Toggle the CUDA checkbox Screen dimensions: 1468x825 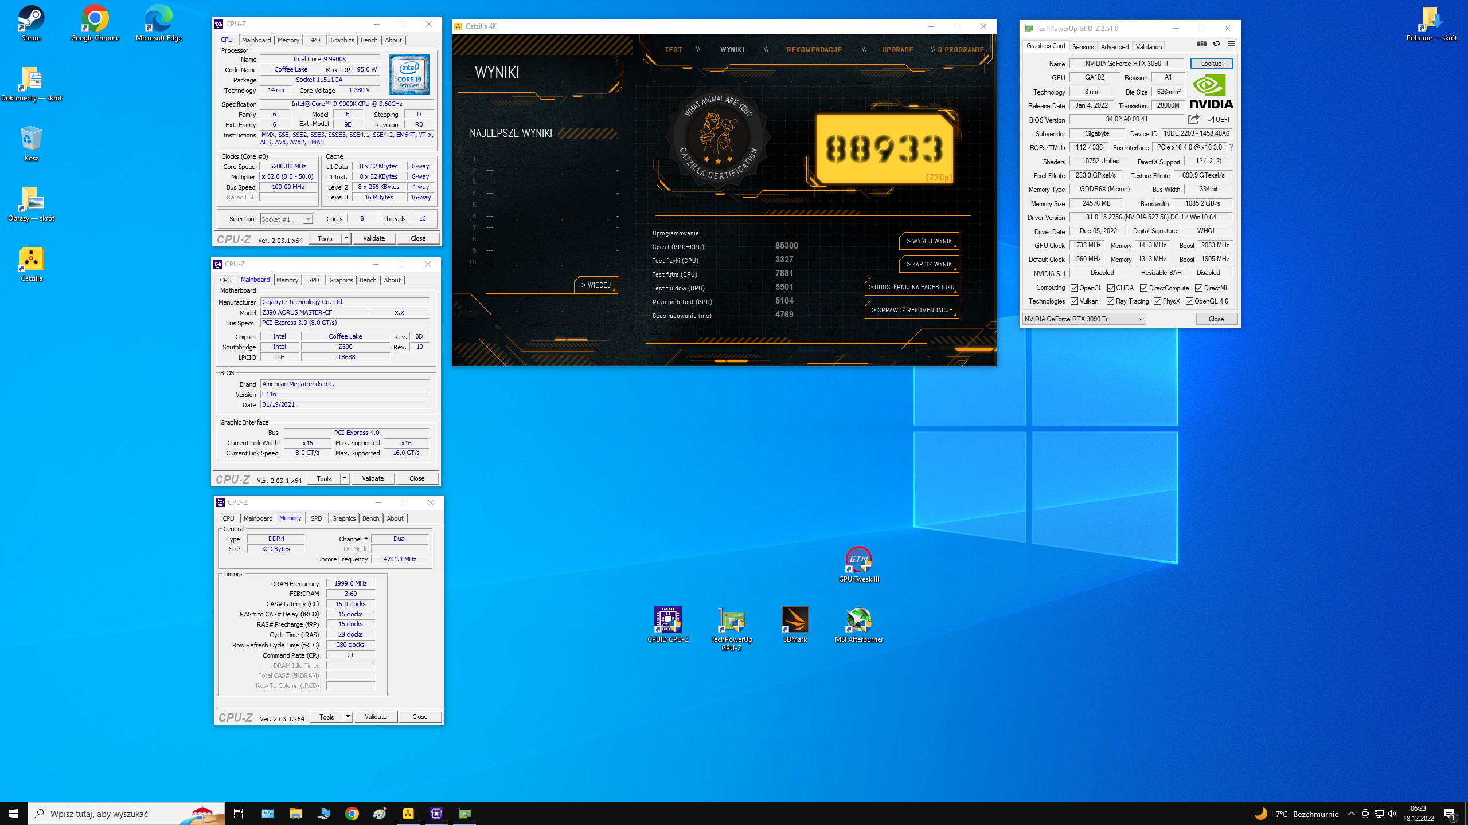coord(1111,288)
